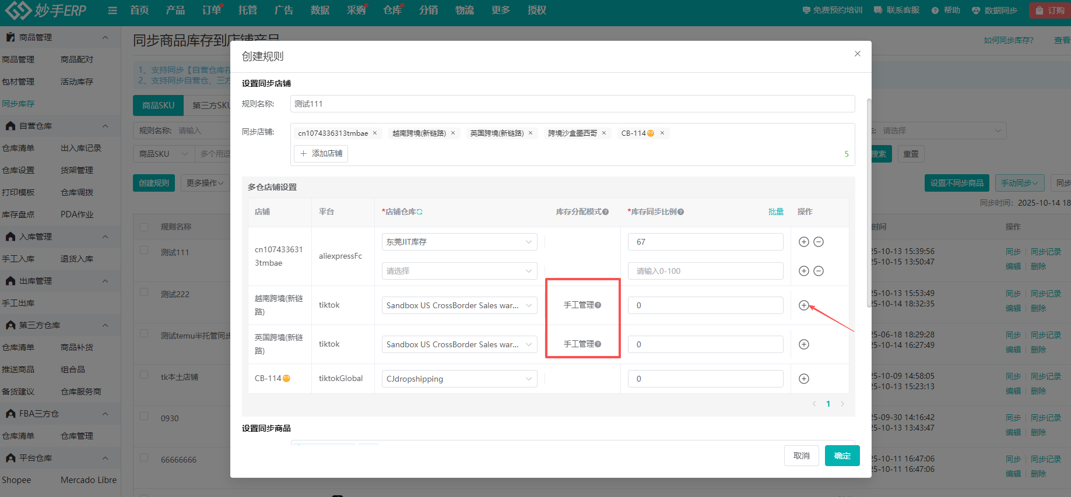Click help icon beside 库存同步比例 header

coord(681,212)
